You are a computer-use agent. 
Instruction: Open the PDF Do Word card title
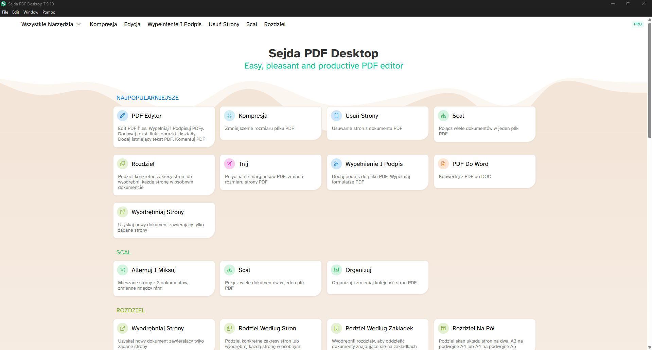[x=470, y=164]
